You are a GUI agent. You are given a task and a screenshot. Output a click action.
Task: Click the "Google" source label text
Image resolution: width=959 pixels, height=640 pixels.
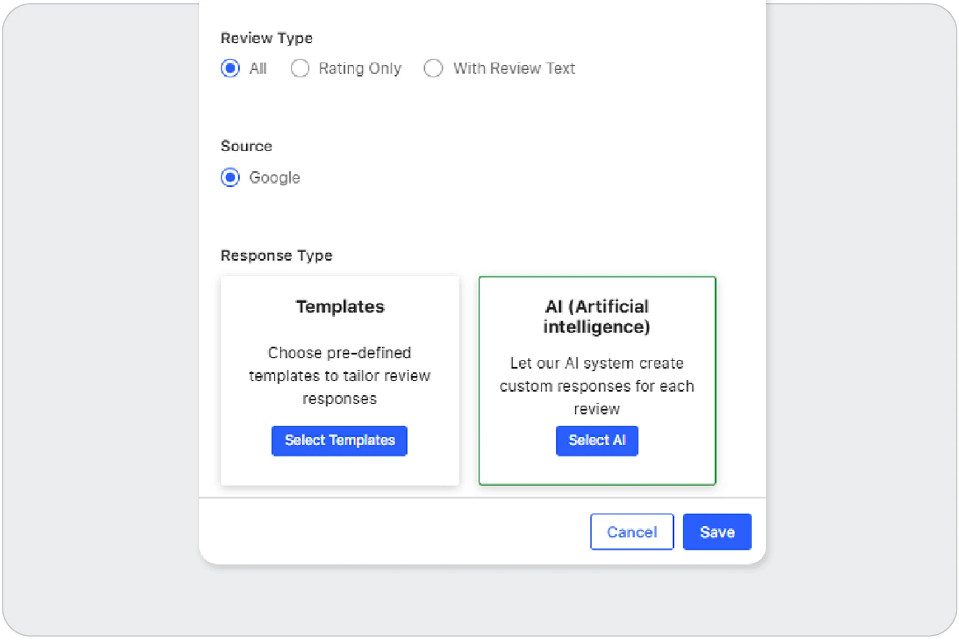coord(274,178)
